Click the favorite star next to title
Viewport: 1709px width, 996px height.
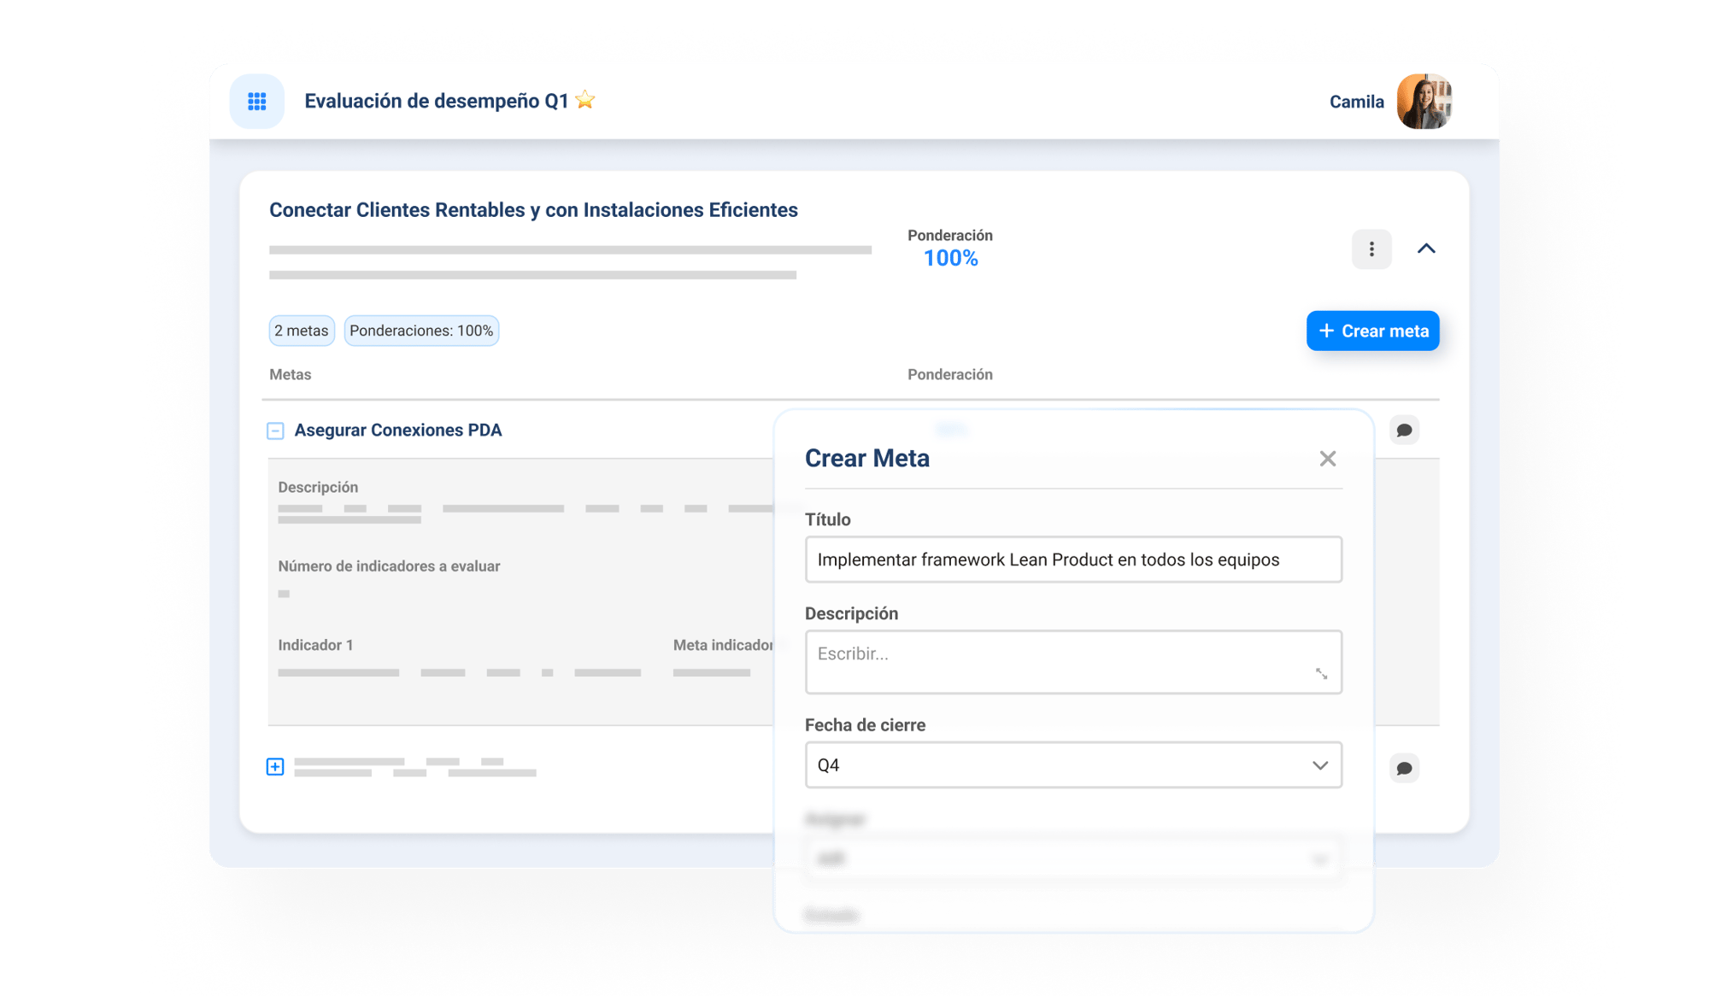pyautogui.click(x=585, y=100)
